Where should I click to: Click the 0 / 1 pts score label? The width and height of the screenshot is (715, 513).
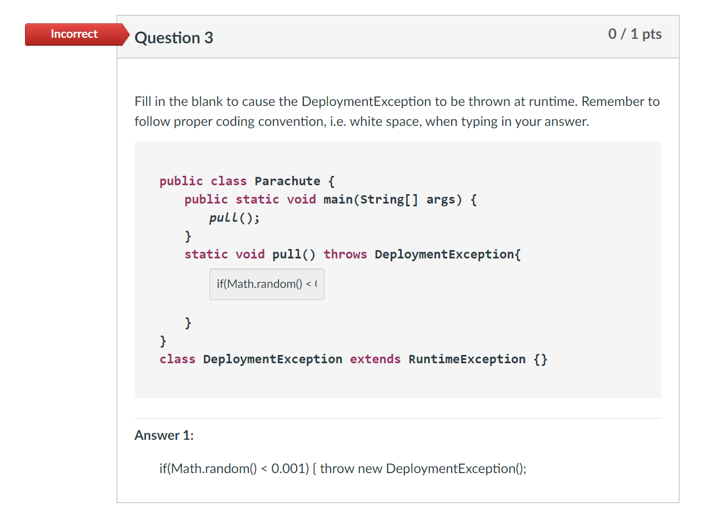(x=634, y=34)
